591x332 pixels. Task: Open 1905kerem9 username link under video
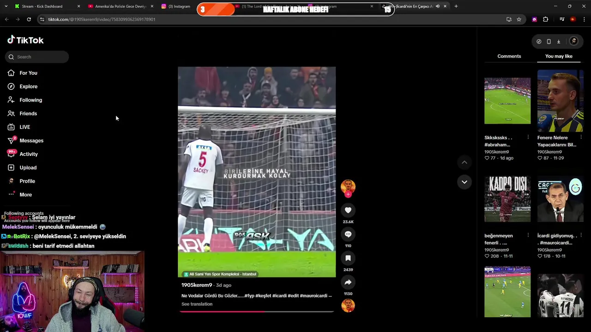[197, 285]
